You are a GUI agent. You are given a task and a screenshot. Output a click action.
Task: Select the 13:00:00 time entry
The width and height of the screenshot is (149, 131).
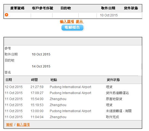pyautogui.click(x=37, y=111)
